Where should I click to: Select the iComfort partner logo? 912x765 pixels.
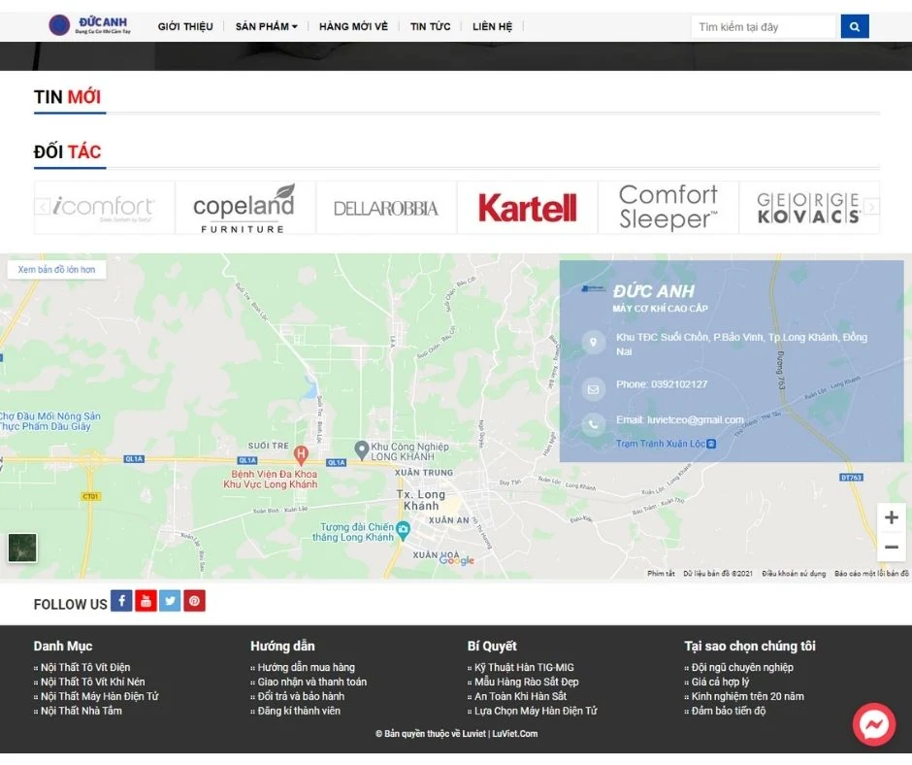click(104, 207)
